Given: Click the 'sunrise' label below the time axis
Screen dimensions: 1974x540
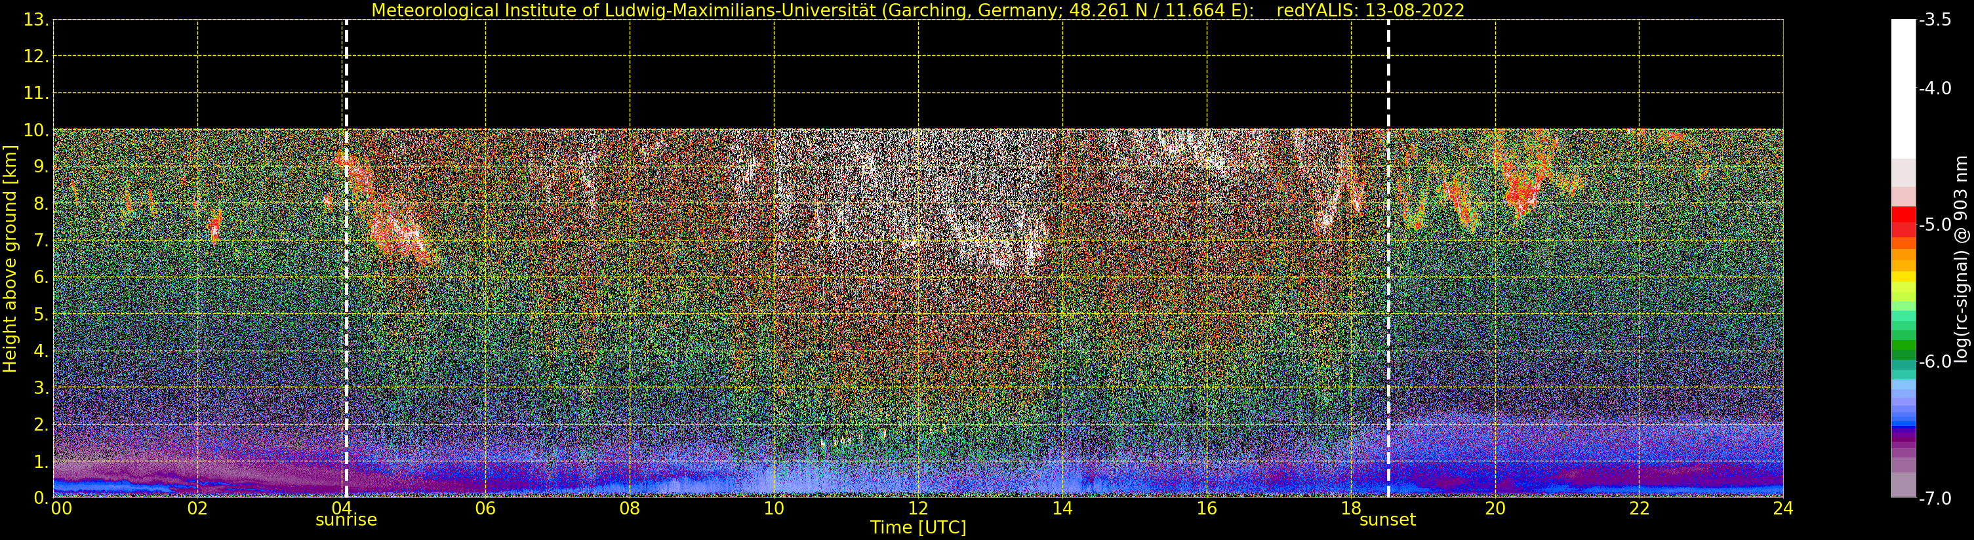Looking at the screenshot, I should tap(346, 520).
